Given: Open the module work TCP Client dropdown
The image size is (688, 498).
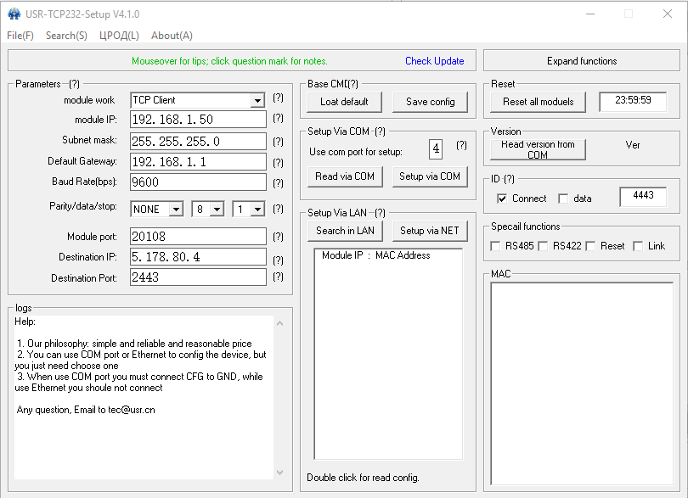Looking at the screenshot, I should coord(257,100).
